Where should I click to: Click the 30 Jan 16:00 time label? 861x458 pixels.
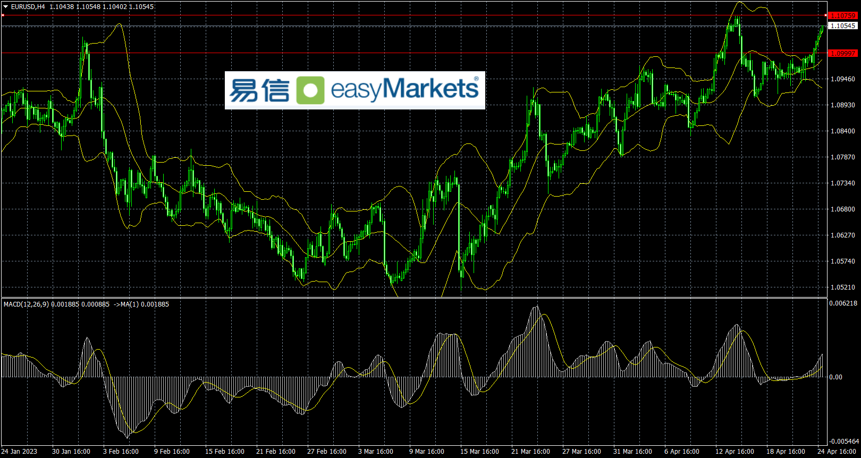(71, 452)
